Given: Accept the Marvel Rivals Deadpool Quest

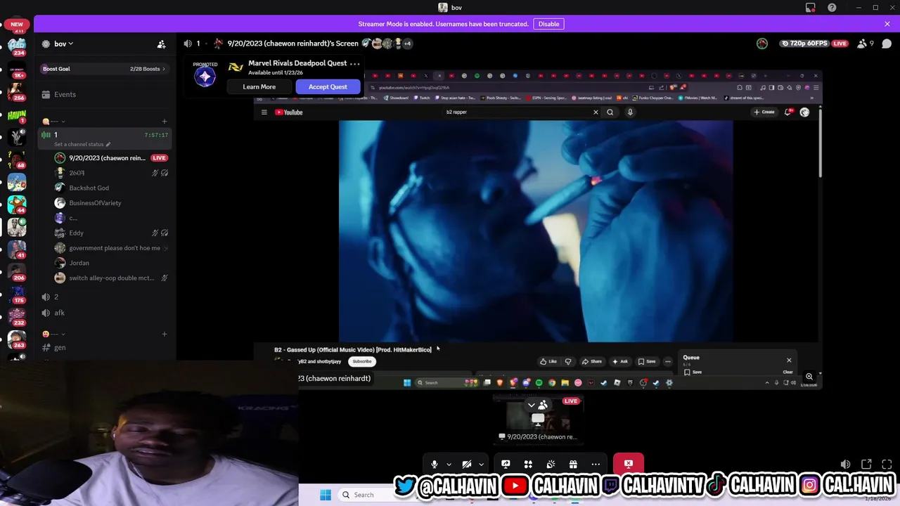Looking at the screenshot, I should pos(328,87).
